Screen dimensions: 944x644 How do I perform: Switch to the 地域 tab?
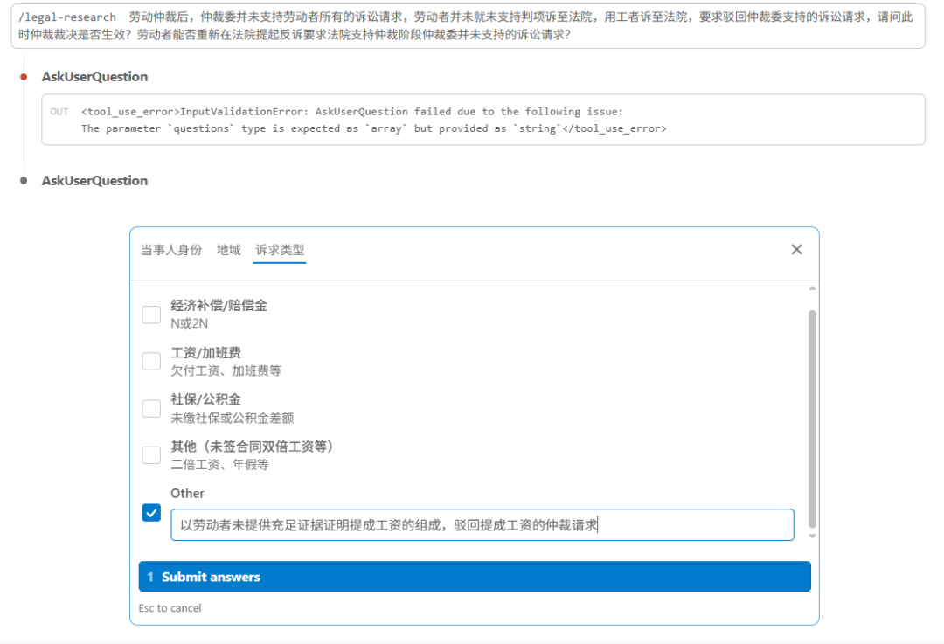pyautogui.click(x=229, y=250)
